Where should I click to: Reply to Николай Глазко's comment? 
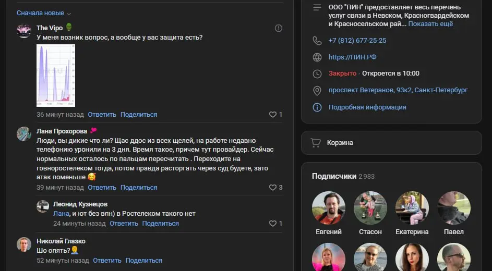107,261
